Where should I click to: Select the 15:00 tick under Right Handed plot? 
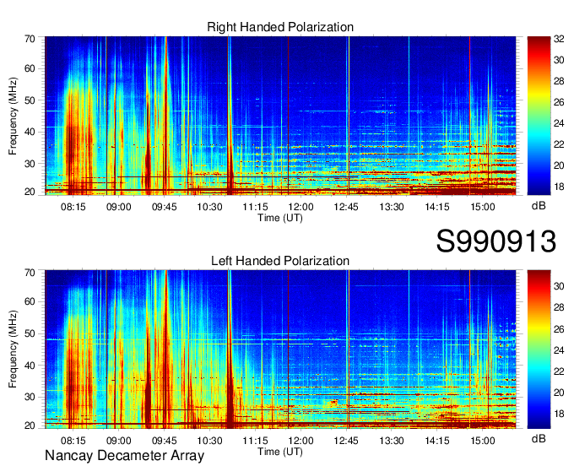point(483,207)
